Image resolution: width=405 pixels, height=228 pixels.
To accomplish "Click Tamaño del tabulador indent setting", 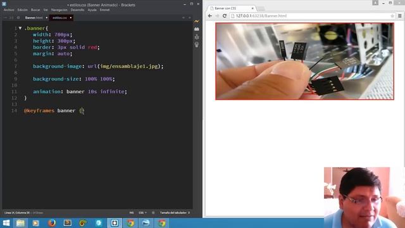I will pyautogui.click(x=175, y=213).
